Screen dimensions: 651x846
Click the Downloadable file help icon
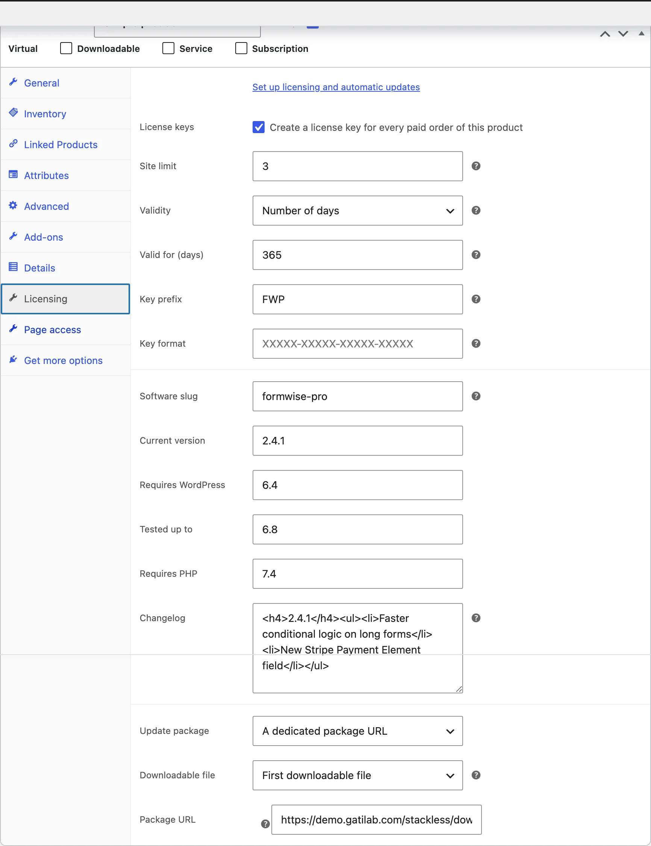tap(476, 775)
